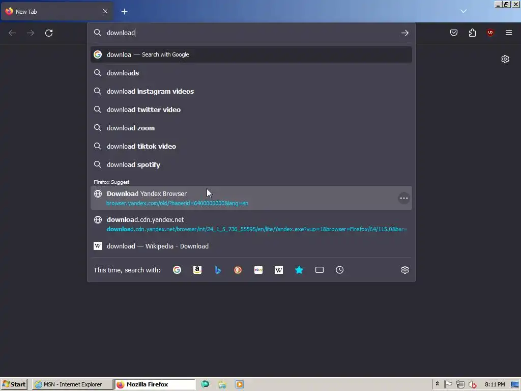Open the file explorer quick launch icon
The width and height of the screenshot is (521, 391).
(222, 385)
